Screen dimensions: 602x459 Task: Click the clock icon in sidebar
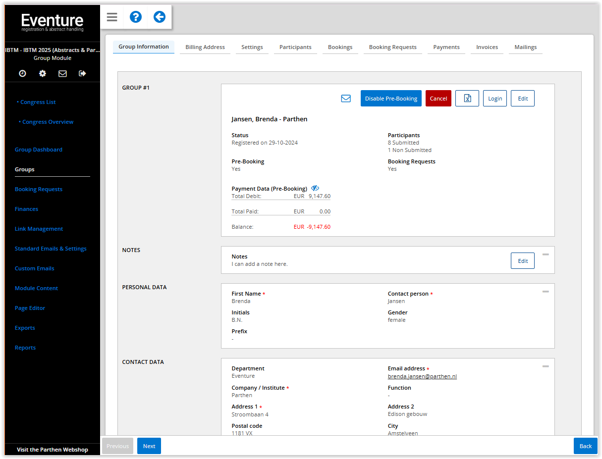point(23,73)
